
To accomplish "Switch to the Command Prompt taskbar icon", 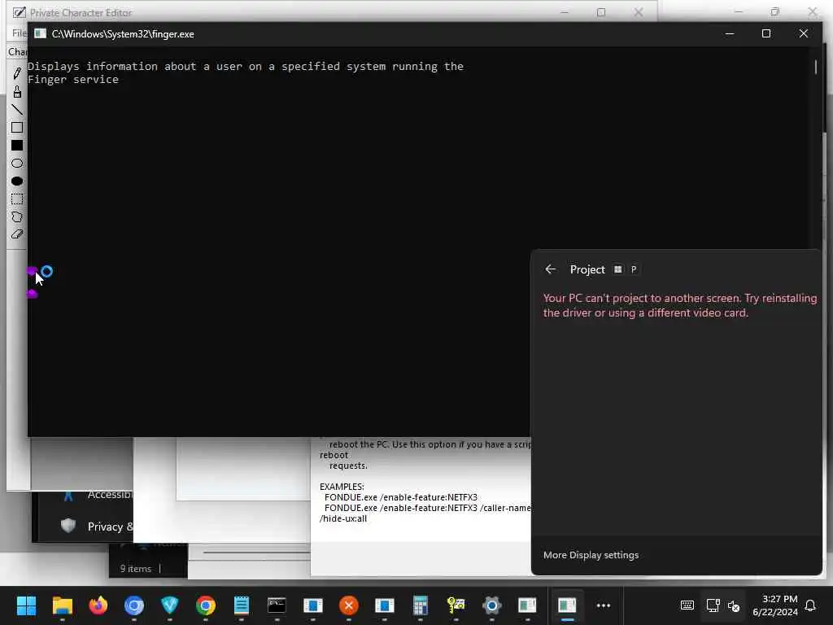I will click(x=277, y=605).
